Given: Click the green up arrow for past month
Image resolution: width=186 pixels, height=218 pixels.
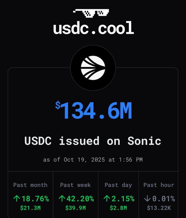Looking at the screenshot, I should [16, 199].
